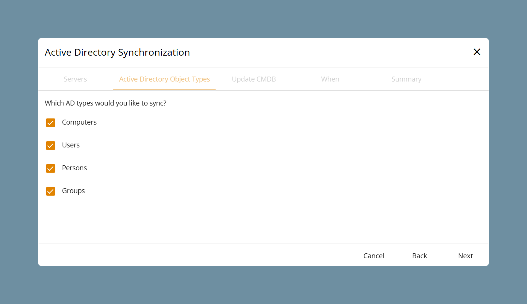Viewport: 527px width, 304px height.
Task: Open the Update CMDB tab
Action: click(254, 79)
